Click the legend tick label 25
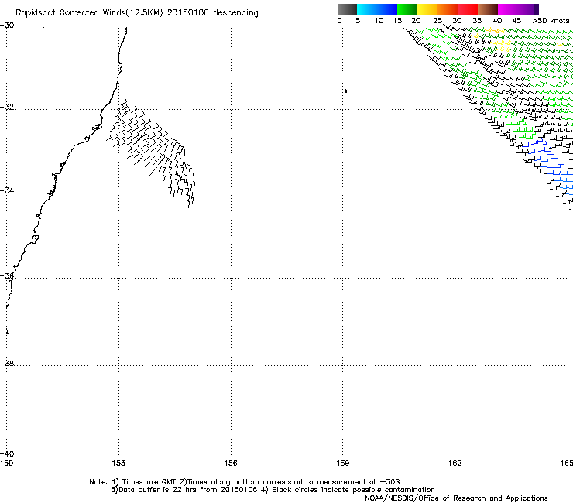Image resolution: width=573 pixels, height=503 pixels. (x=437, y=21)
